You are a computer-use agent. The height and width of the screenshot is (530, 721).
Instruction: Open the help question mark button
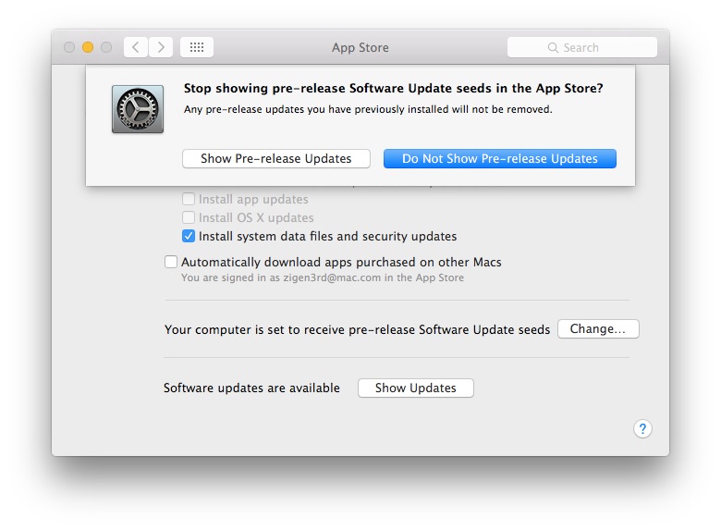click(642, 428)
